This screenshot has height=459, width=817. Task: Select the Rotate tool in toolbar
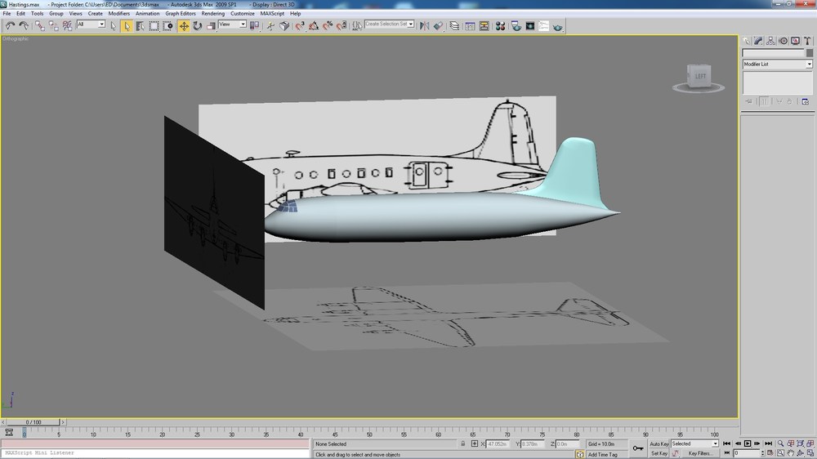tap(198, 25)
